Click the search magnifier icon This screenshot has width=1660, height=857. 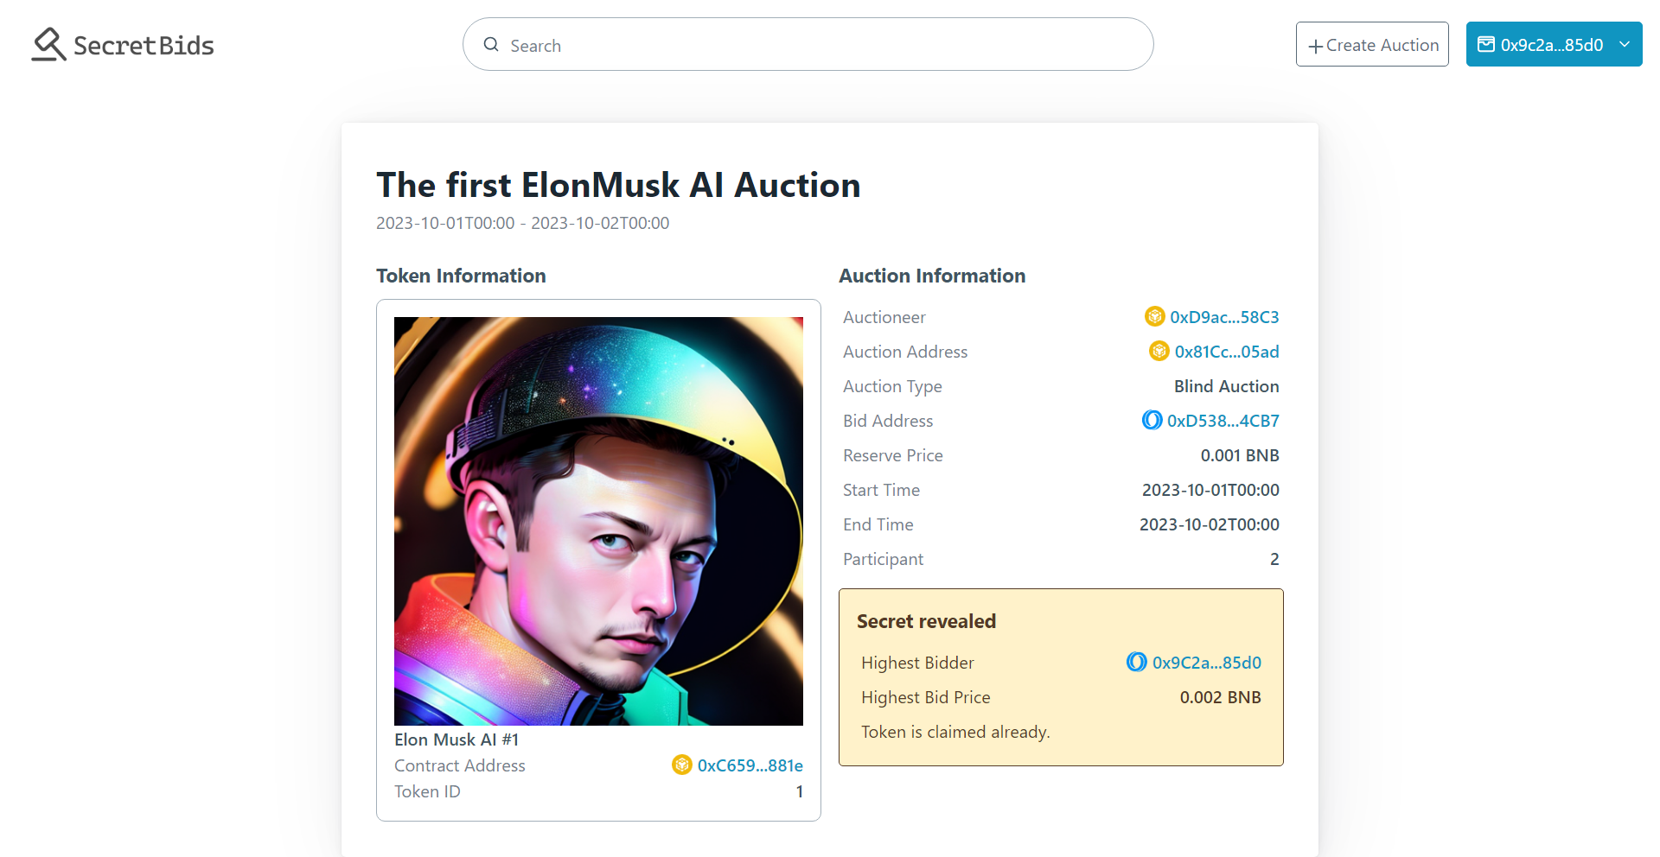point(491,45)
